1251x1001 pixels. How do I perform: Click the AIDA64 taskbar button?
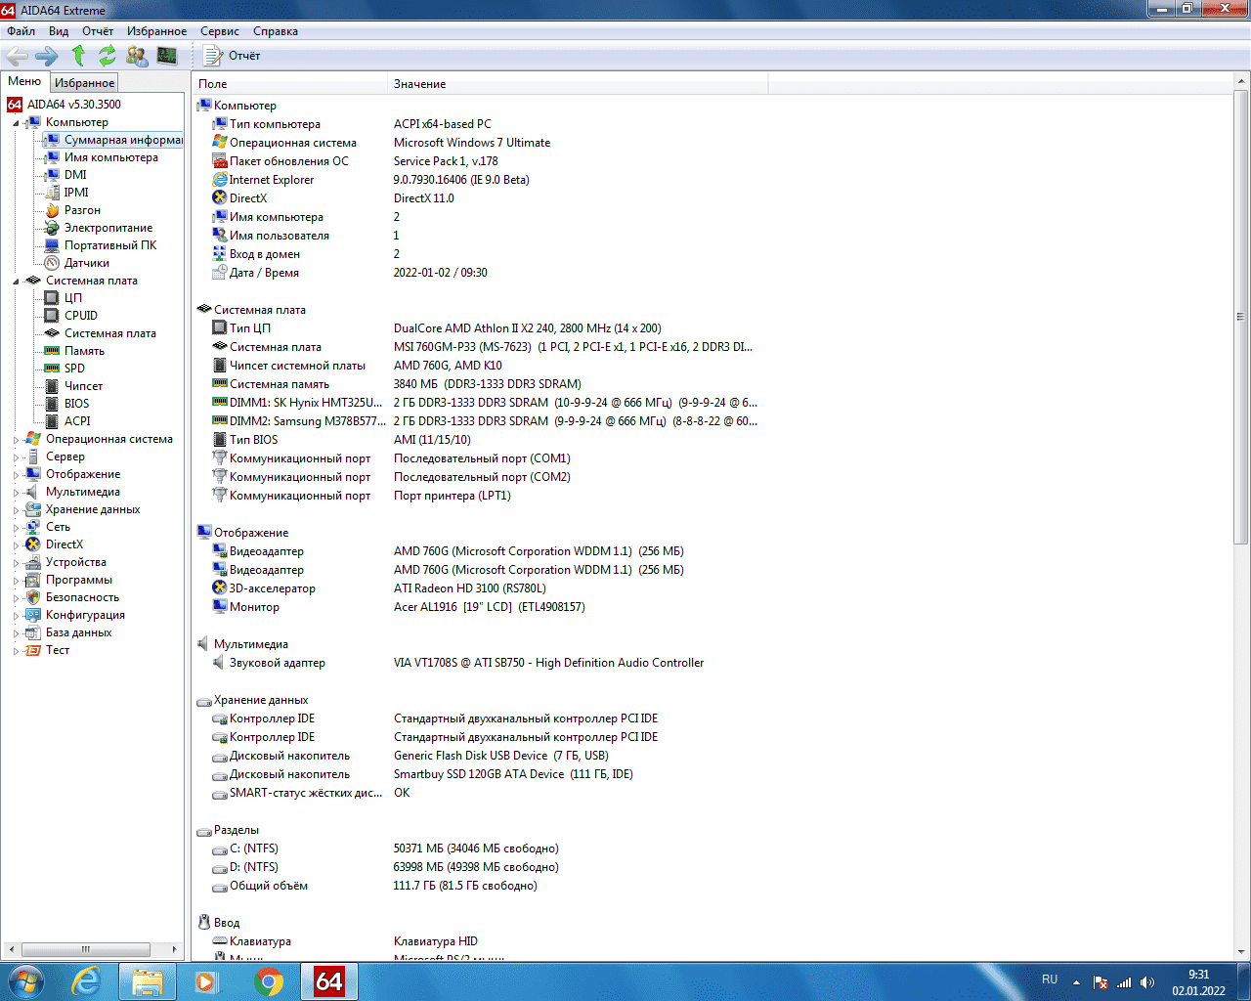[x=329, y=981]
